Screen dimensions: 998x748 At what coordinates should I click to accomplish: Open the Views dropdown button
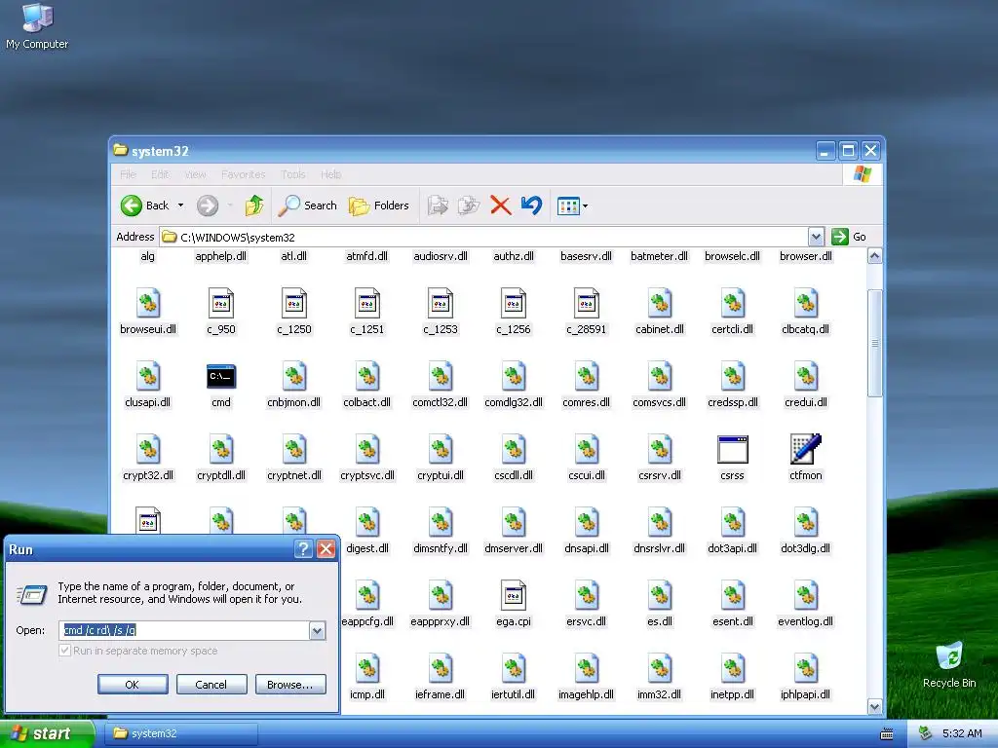(572, 206)
